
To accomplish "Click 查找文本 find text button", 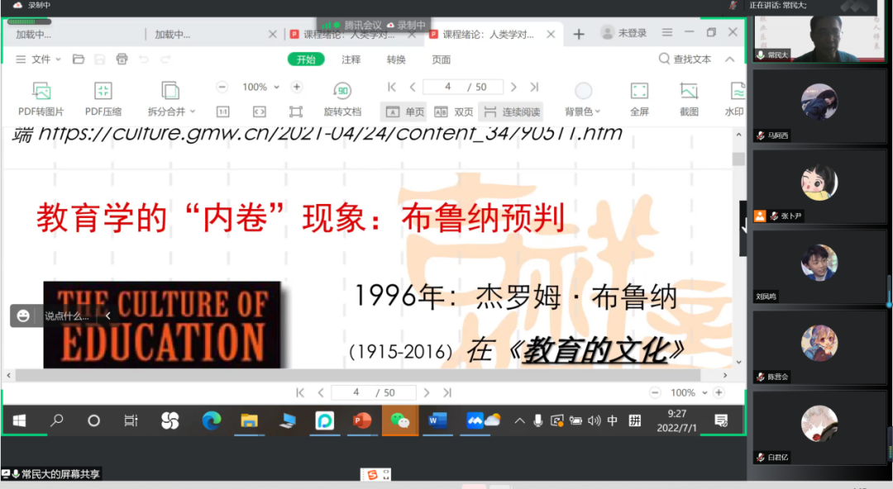I will pos(685,59).
